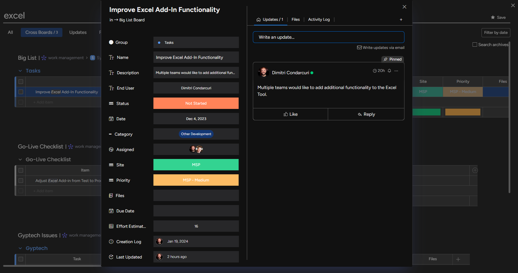Screen dimensions: 518x273
Task: Click the Name text column icon
Action: click(x=111, y=57)
